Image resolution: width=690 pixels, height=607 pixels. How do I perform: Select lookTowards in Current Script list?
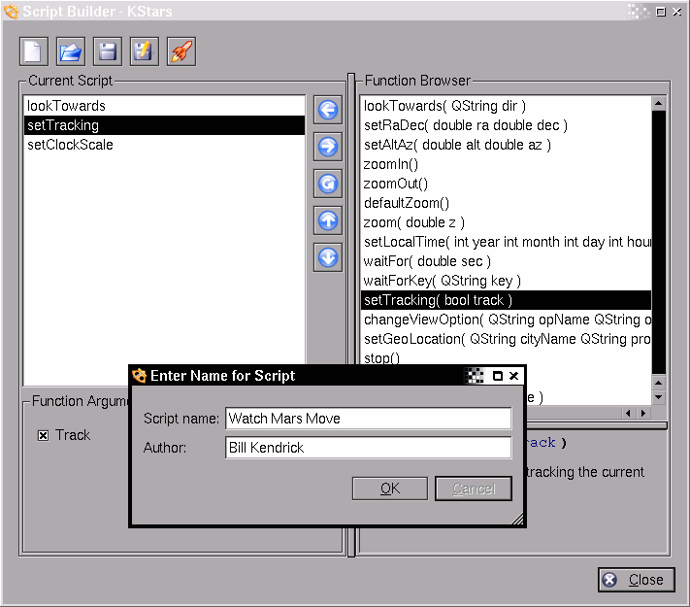coord(67,106)
